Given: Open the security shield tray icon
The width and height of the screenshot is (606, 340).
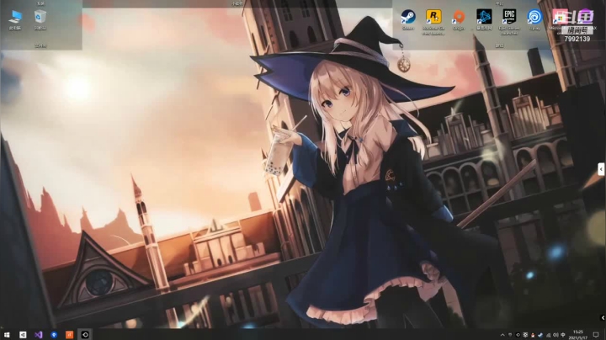Looking at the screenshot, I should [510, 335].
